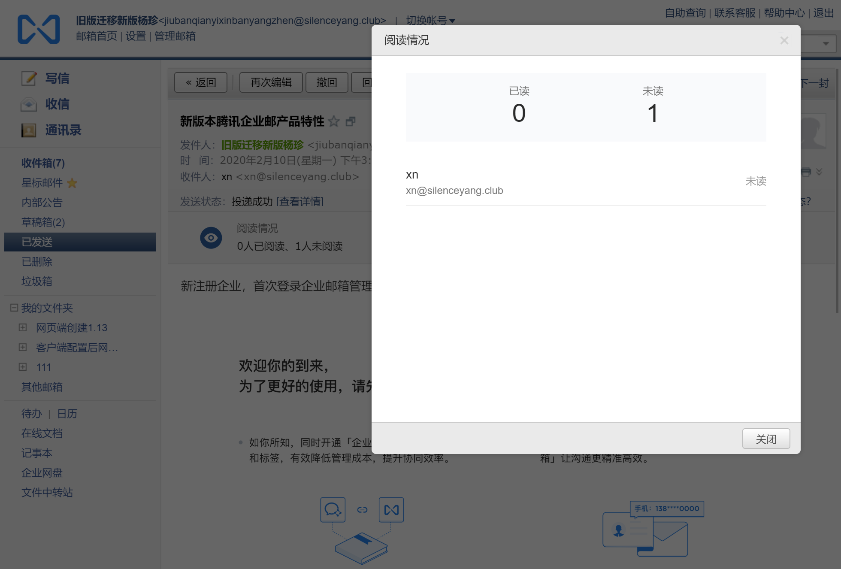Click the inbox envelope icon
The height and width of the screenshot is (569, 841).
(29, 104)
